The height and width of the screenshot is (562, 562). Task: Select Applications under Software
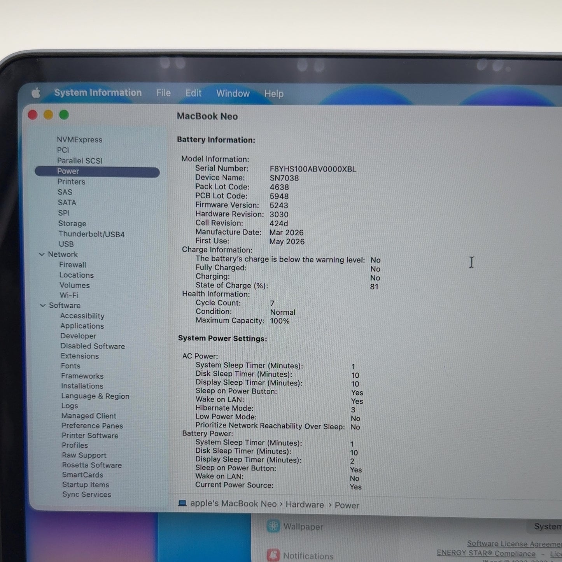point(82,326)
